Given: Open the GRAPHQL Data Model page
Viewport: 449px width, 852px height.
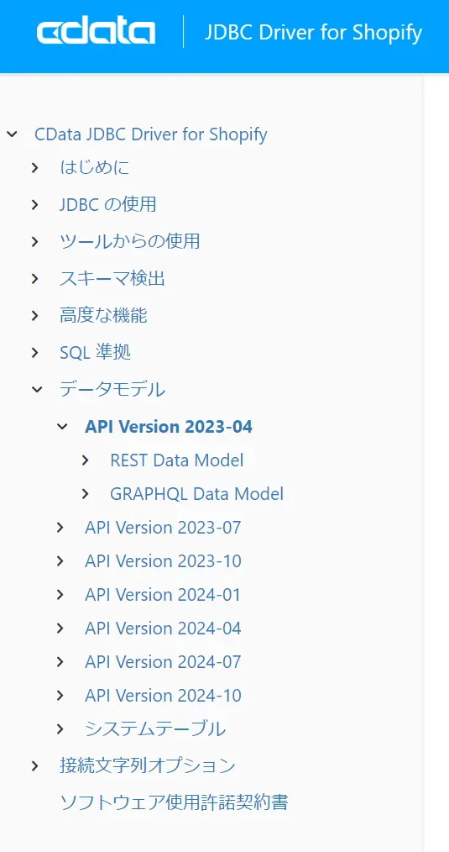Looking at the screenshot, I should click(x=196, y=494).
